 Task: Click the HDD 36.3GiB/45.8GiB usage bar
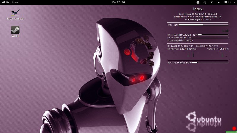coord(210,62)
